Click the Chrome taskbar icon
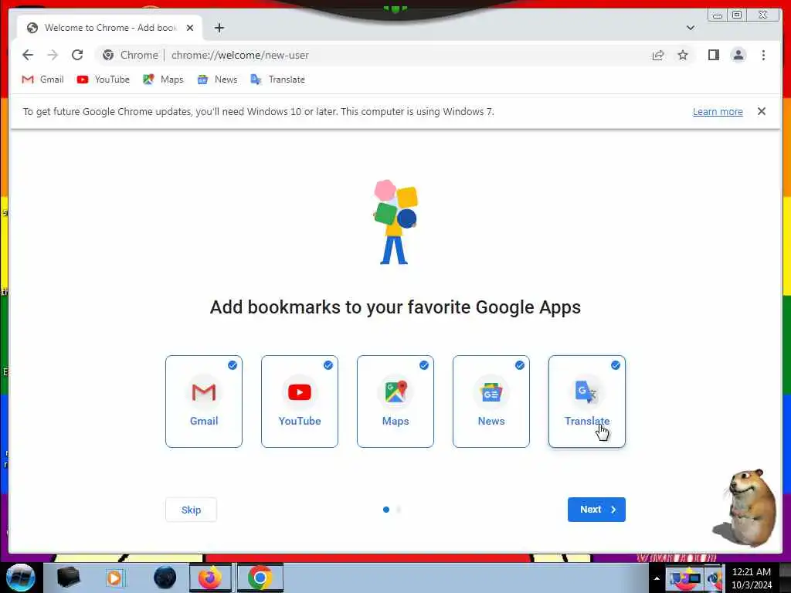Viewport: 791px width, 593px height. [x=260, y=578]
